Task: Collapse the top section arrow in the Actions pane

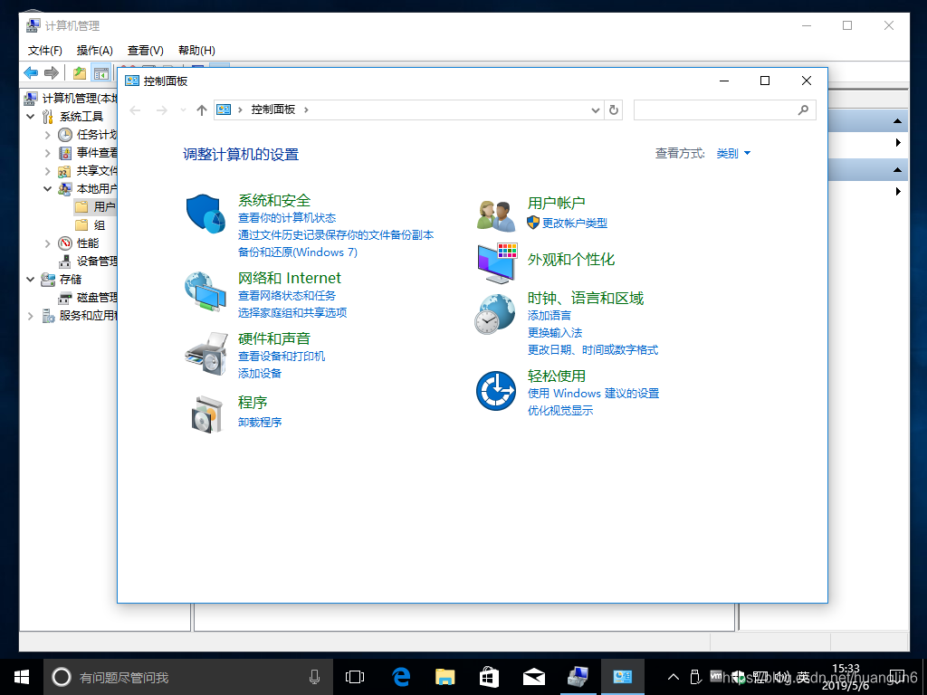Action: [x=897, y=120]
